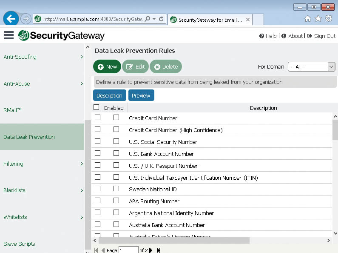Refresh the page using the reload icon
The width and height of the screenshot is (338, 253).
(x=161, y=19)
